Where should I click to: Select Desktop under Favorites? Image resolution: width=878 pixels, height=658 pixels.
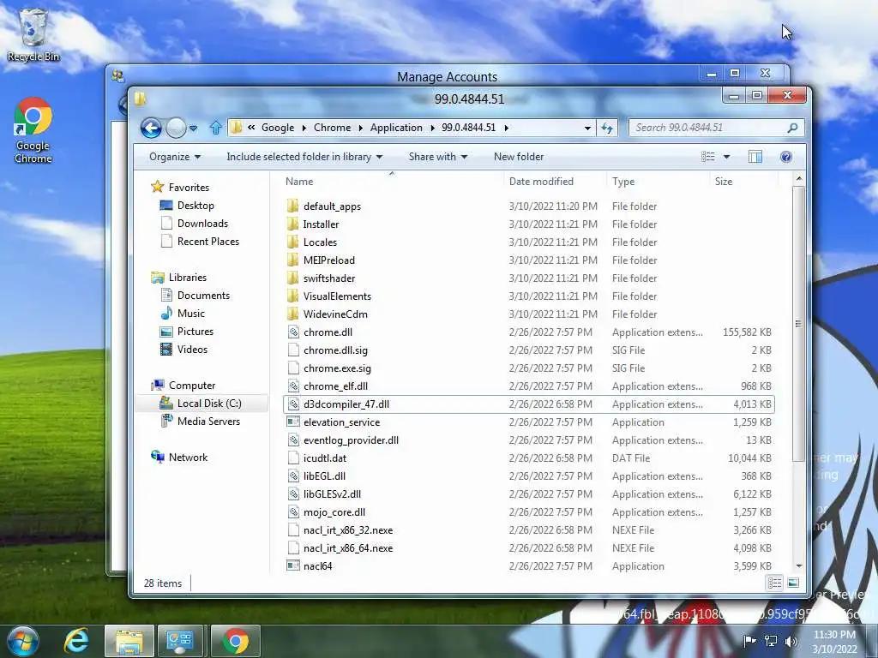click(x=195, y=206)
